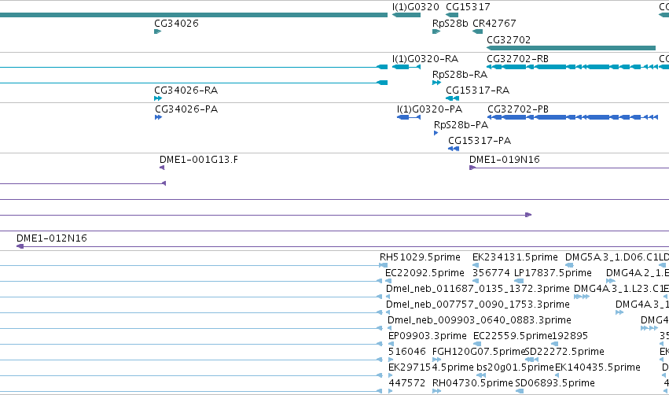
Task: Open the 356774 EST feature
Action: point(476,281)
